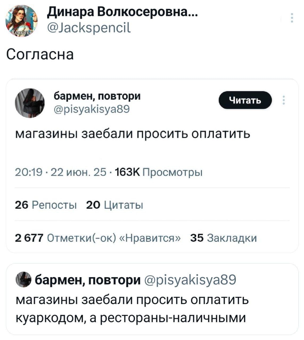Open the 26 Репосты list
Image resolution: width=304 pixels, height=340 pixels.
pyautogui.click(x=46, y=205)
